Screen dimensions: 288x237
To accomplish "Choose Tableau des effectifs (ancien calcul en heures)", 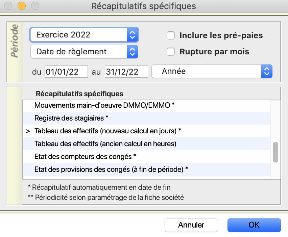I will [147, 144].
